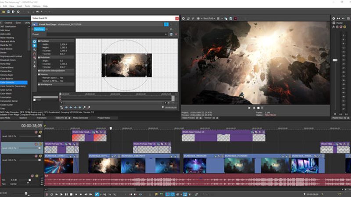Click the Open folder icon in main toolbar
351x197 pixels.
pos(4,12)
